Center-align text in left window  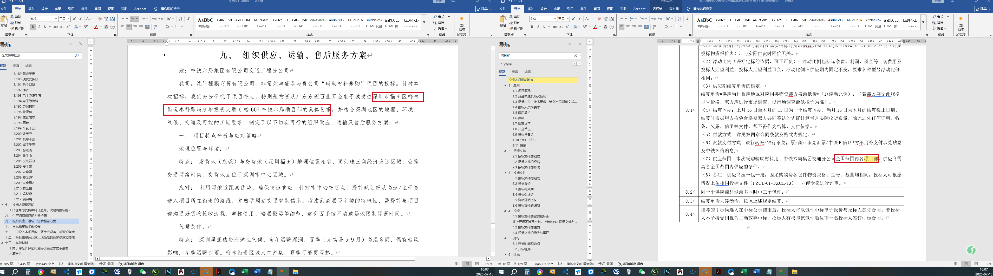(x=129, y=27)
